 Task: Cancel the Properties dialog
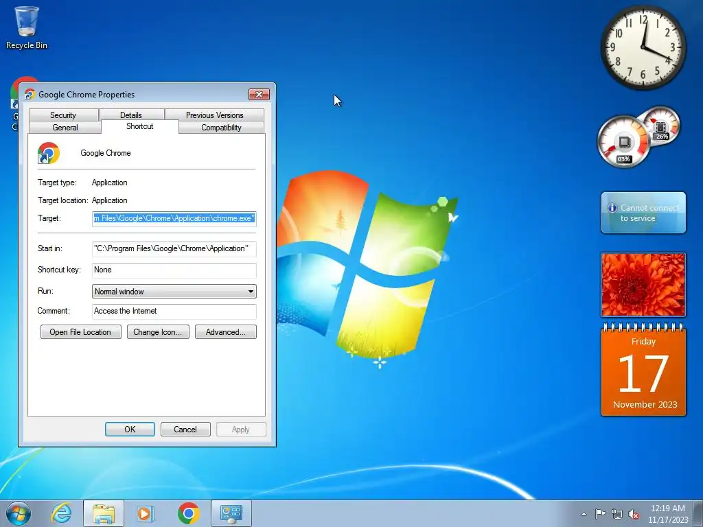[x=185, y=430]
